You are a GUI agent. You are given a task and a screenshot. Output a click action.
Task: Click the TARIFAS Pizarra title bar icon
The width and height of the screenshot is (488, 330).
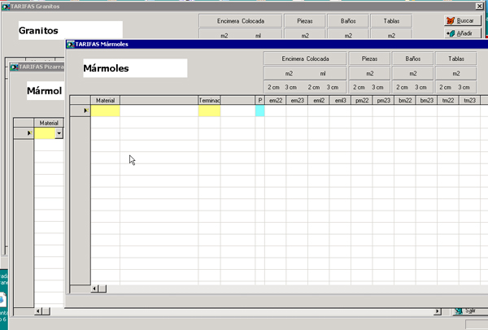(15, 67)
